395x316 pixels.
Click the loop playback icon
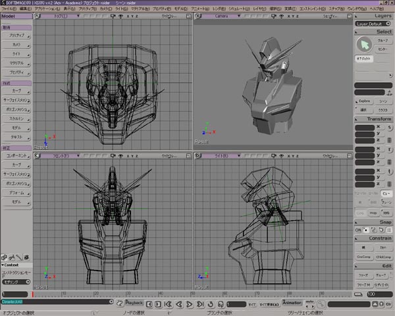[x=211, y=304]
